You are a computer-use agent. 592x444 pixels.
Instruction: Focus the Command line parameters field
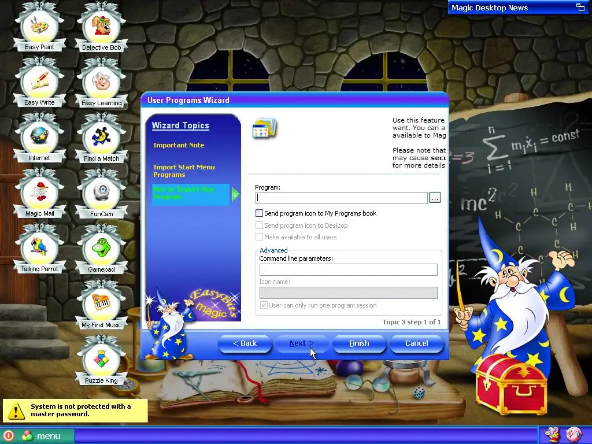click(x=349, y=269)
